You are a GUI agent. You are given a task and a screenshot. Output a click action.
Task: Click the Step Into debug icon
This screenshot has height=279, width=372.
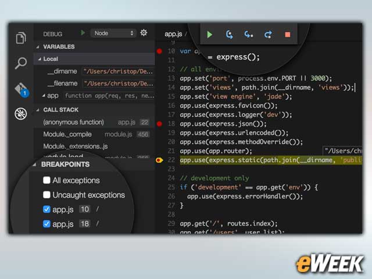(x=248, y=35)
